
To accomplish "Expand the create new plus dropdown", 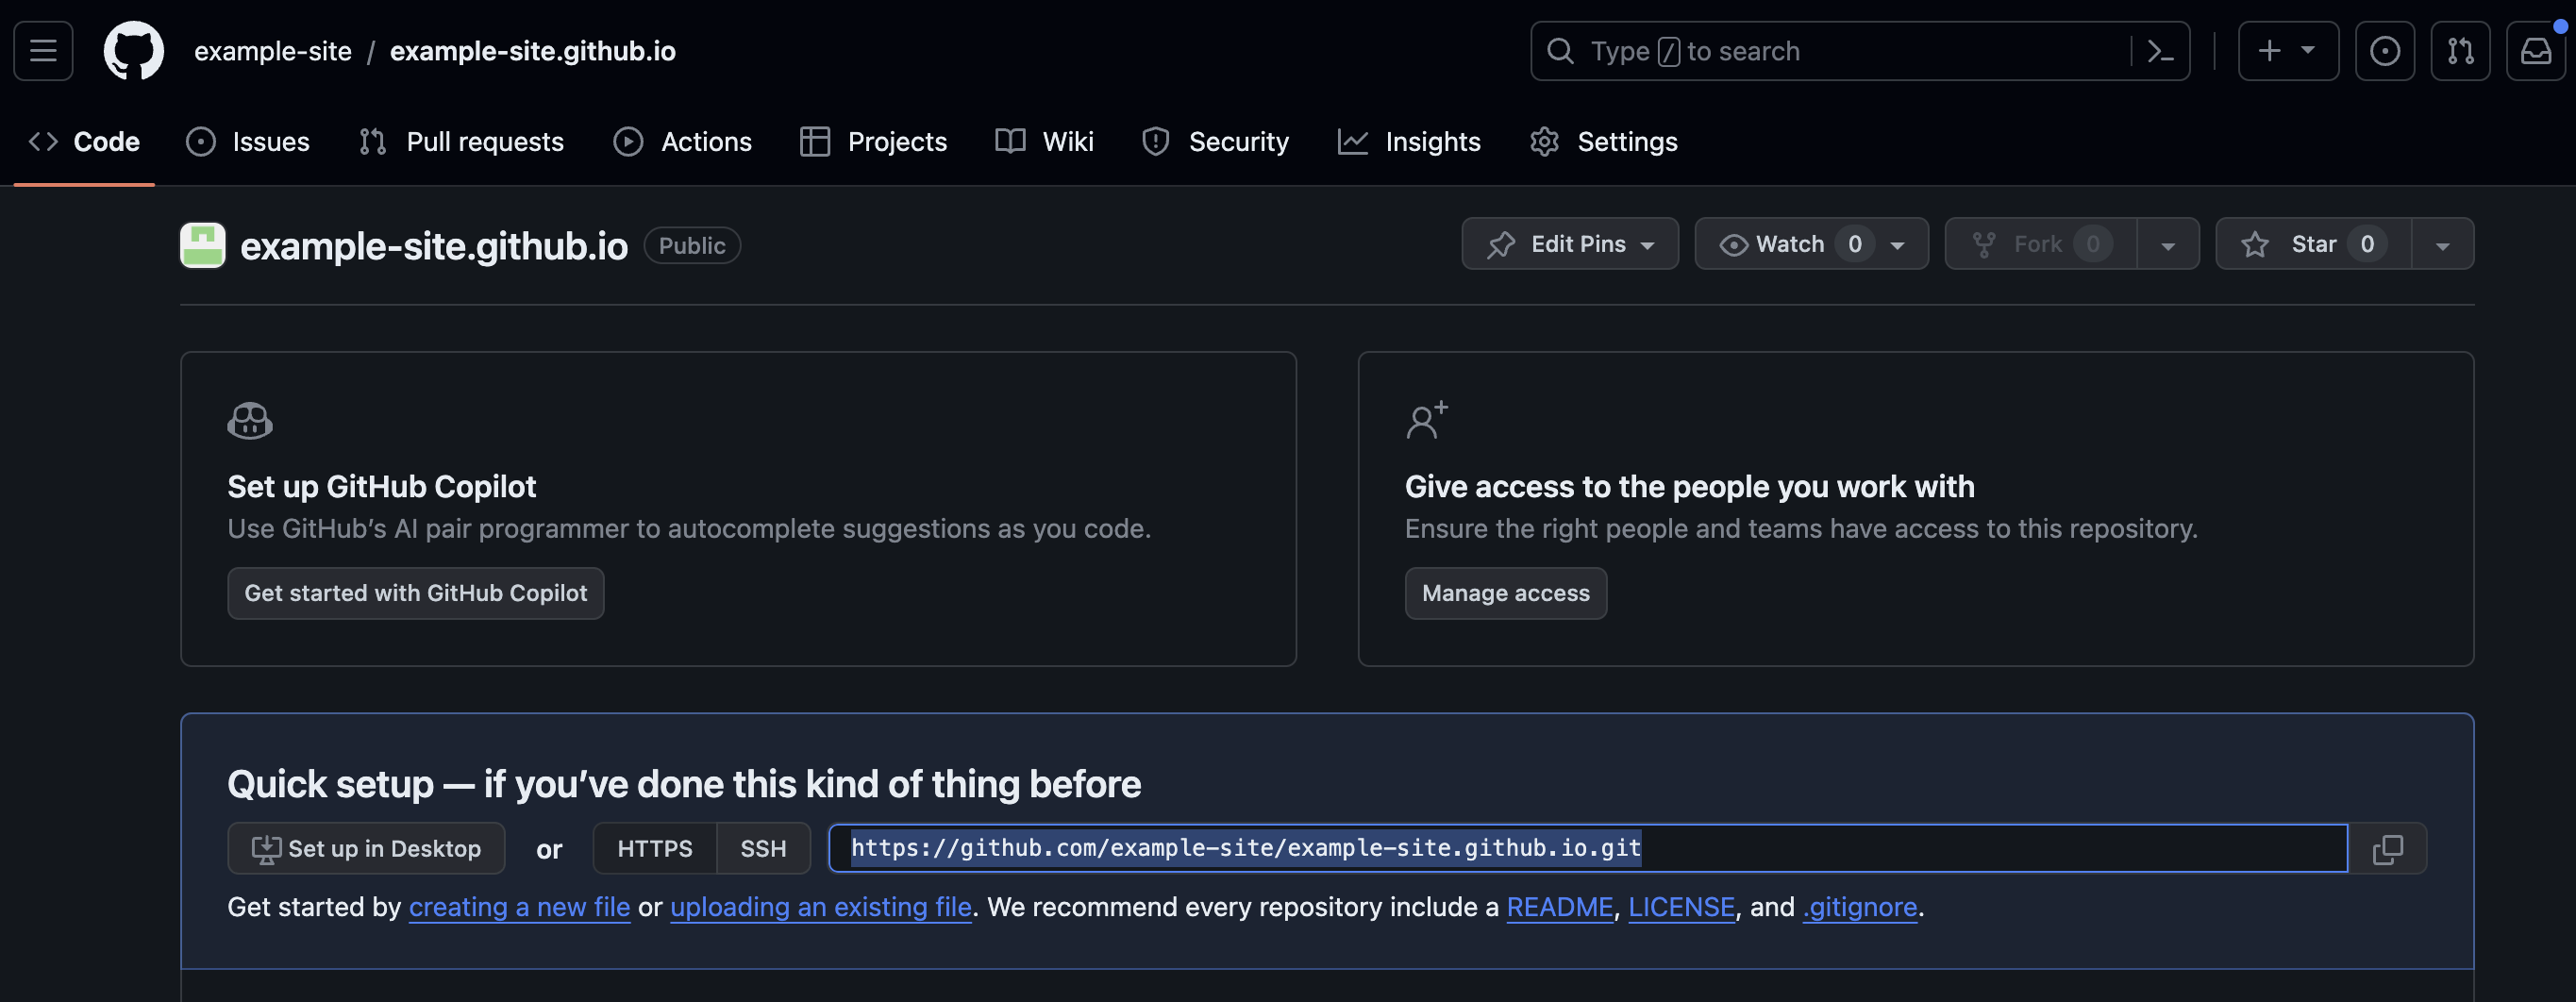I will click(x=2288, y=51).
